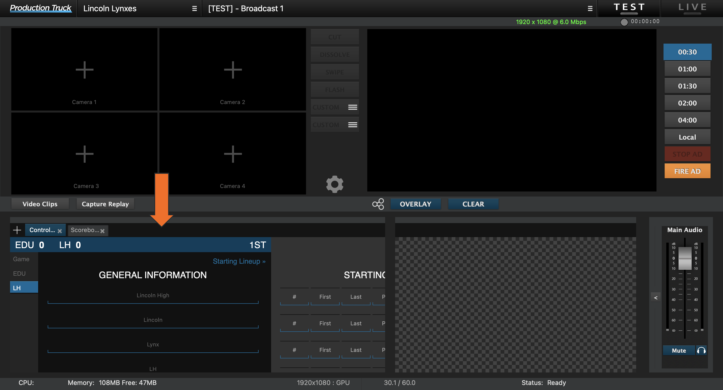The width and height of the screenshot is (723, 390).
Task: Open the LH team section
Action: coord(24,287)
